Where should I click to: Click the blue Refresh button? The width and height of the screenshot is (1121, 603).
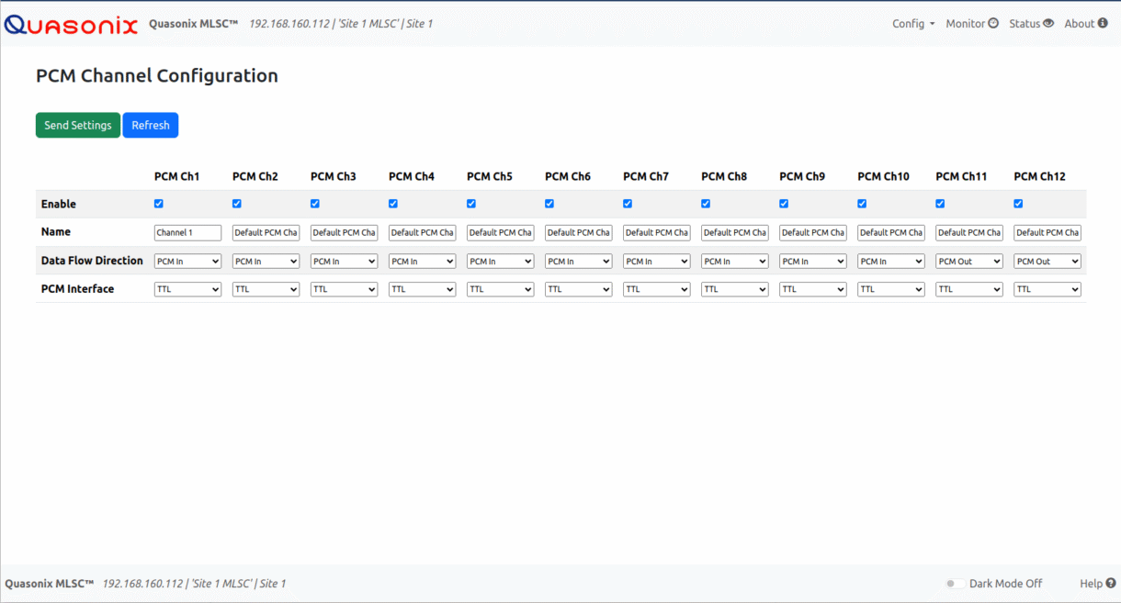(x=151, y=126)
